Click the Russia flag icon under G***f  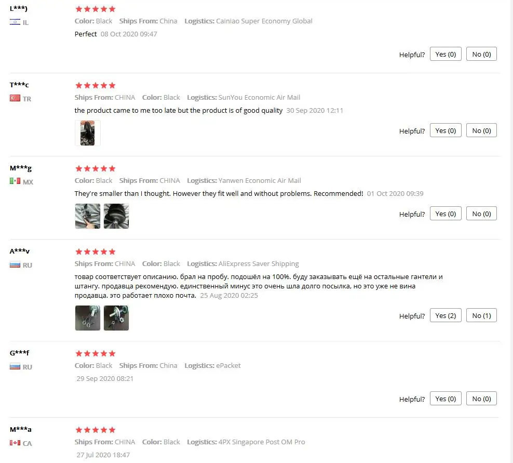pos(15,366)
